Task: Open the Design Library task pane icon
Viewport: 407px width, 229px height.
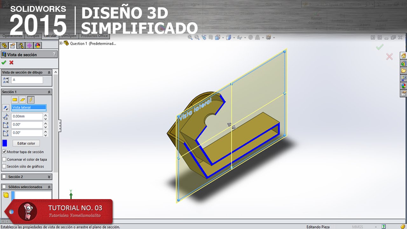Action: (404, 63)
